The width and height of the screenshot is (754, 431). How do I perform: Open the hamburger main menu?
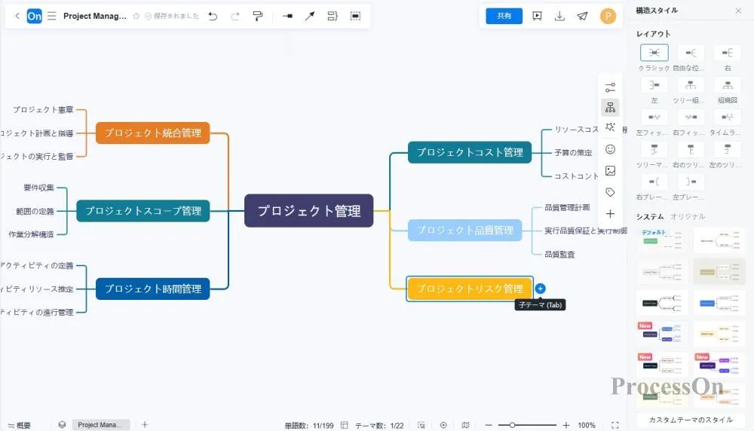51,16
